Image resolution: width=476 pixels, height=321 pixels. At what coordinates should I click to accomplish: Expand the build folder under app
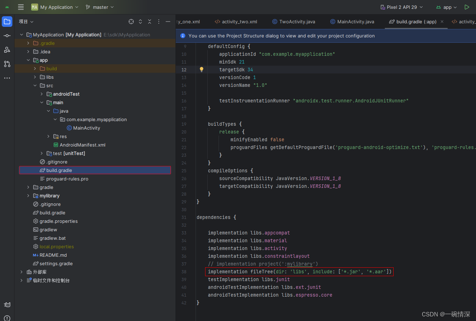[x=35, y=69]
